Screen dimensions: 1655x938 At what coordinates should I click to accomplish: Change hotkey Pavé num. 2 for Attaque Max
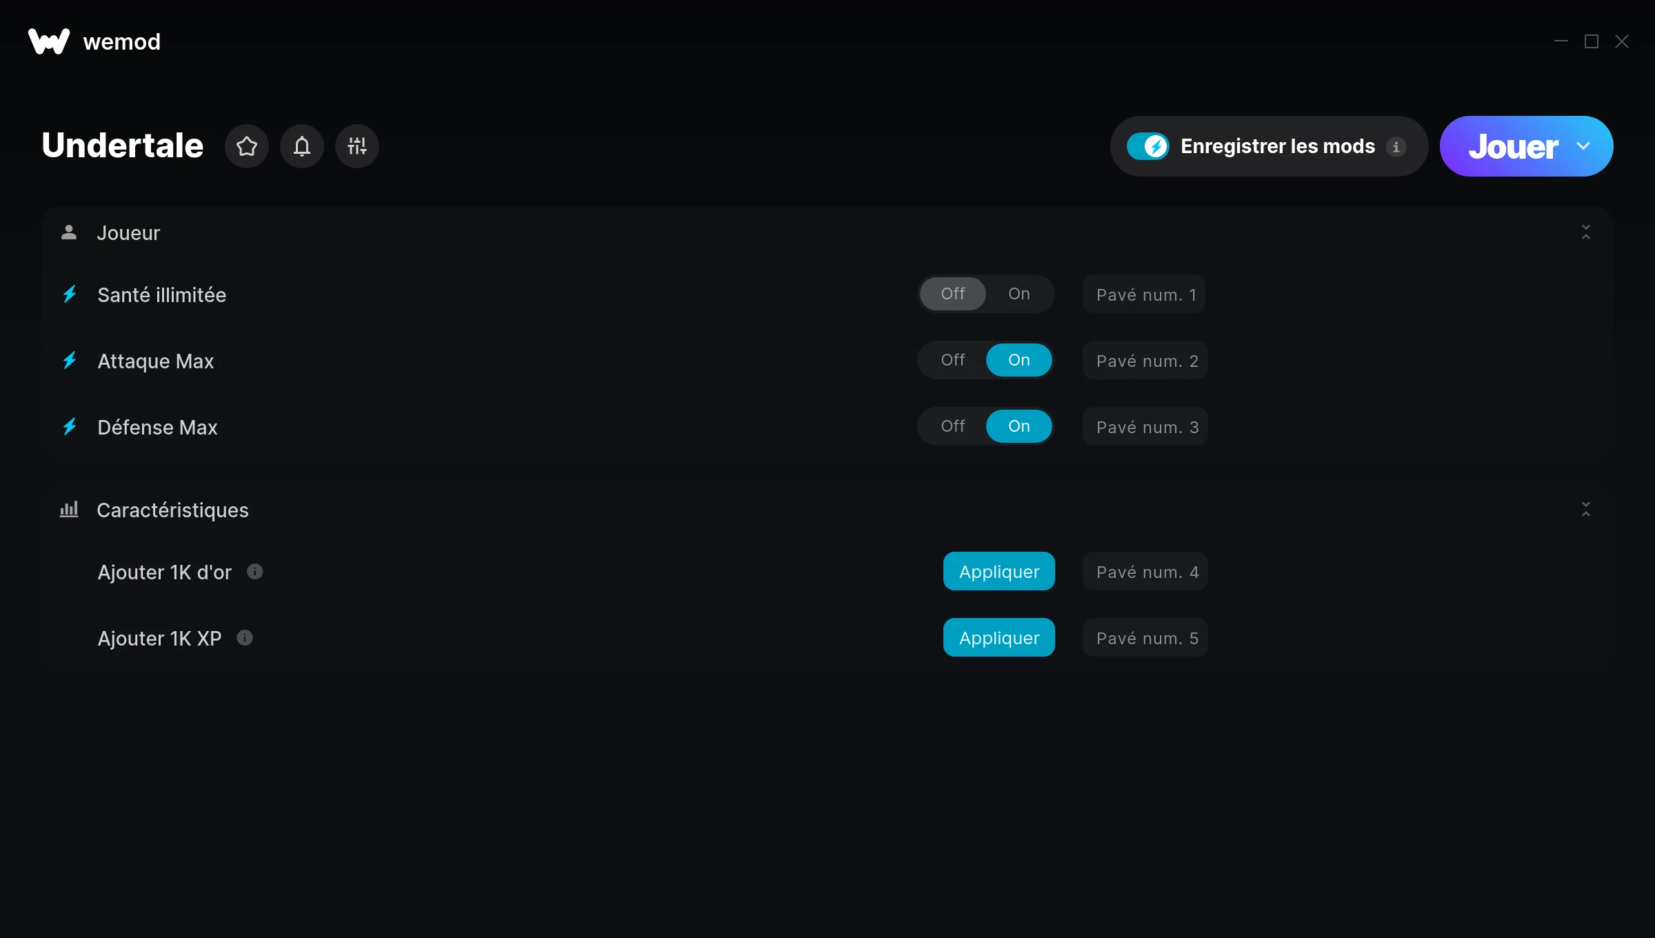pyautogui.click(x=1145, y=361)
